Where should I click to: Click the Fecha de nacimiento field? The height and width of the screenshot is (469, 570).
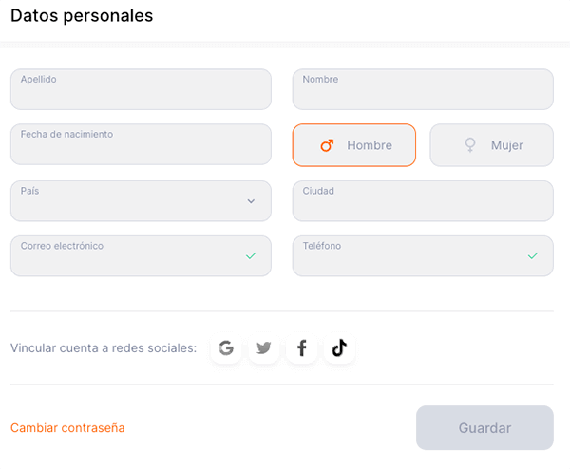141,144
